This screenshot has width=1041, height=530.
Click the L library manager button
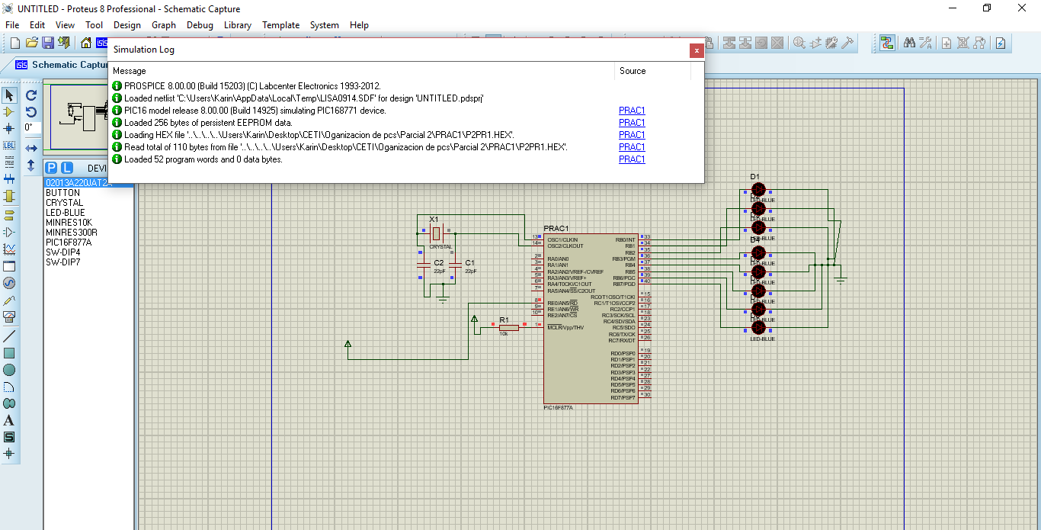[67, 168]
